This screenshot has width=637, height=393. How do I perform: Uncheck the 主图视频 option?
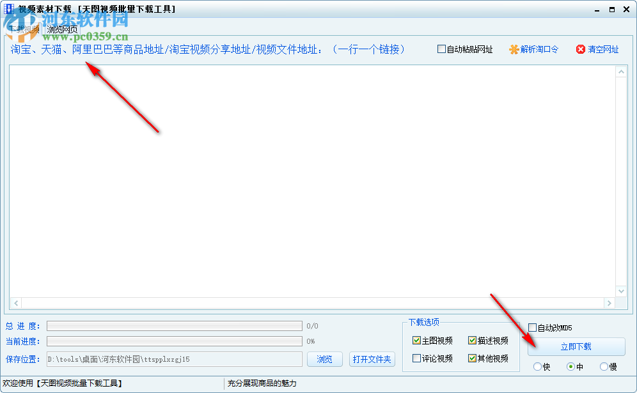coord(416,340)
